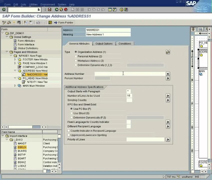Click the check address icon beside Type

coord(168,52)
